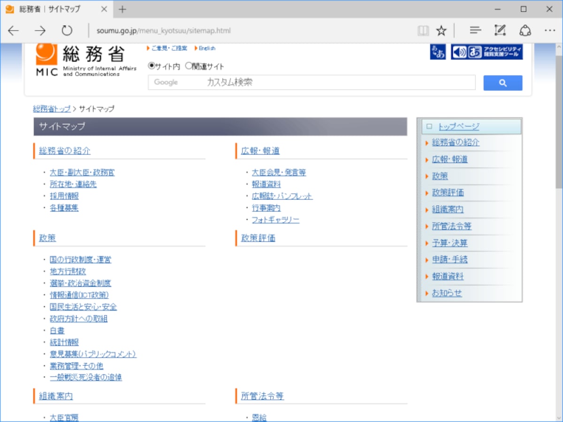Screen dimensions: 563x422
Task: Go forward to the next page
Action: [40, 31]
